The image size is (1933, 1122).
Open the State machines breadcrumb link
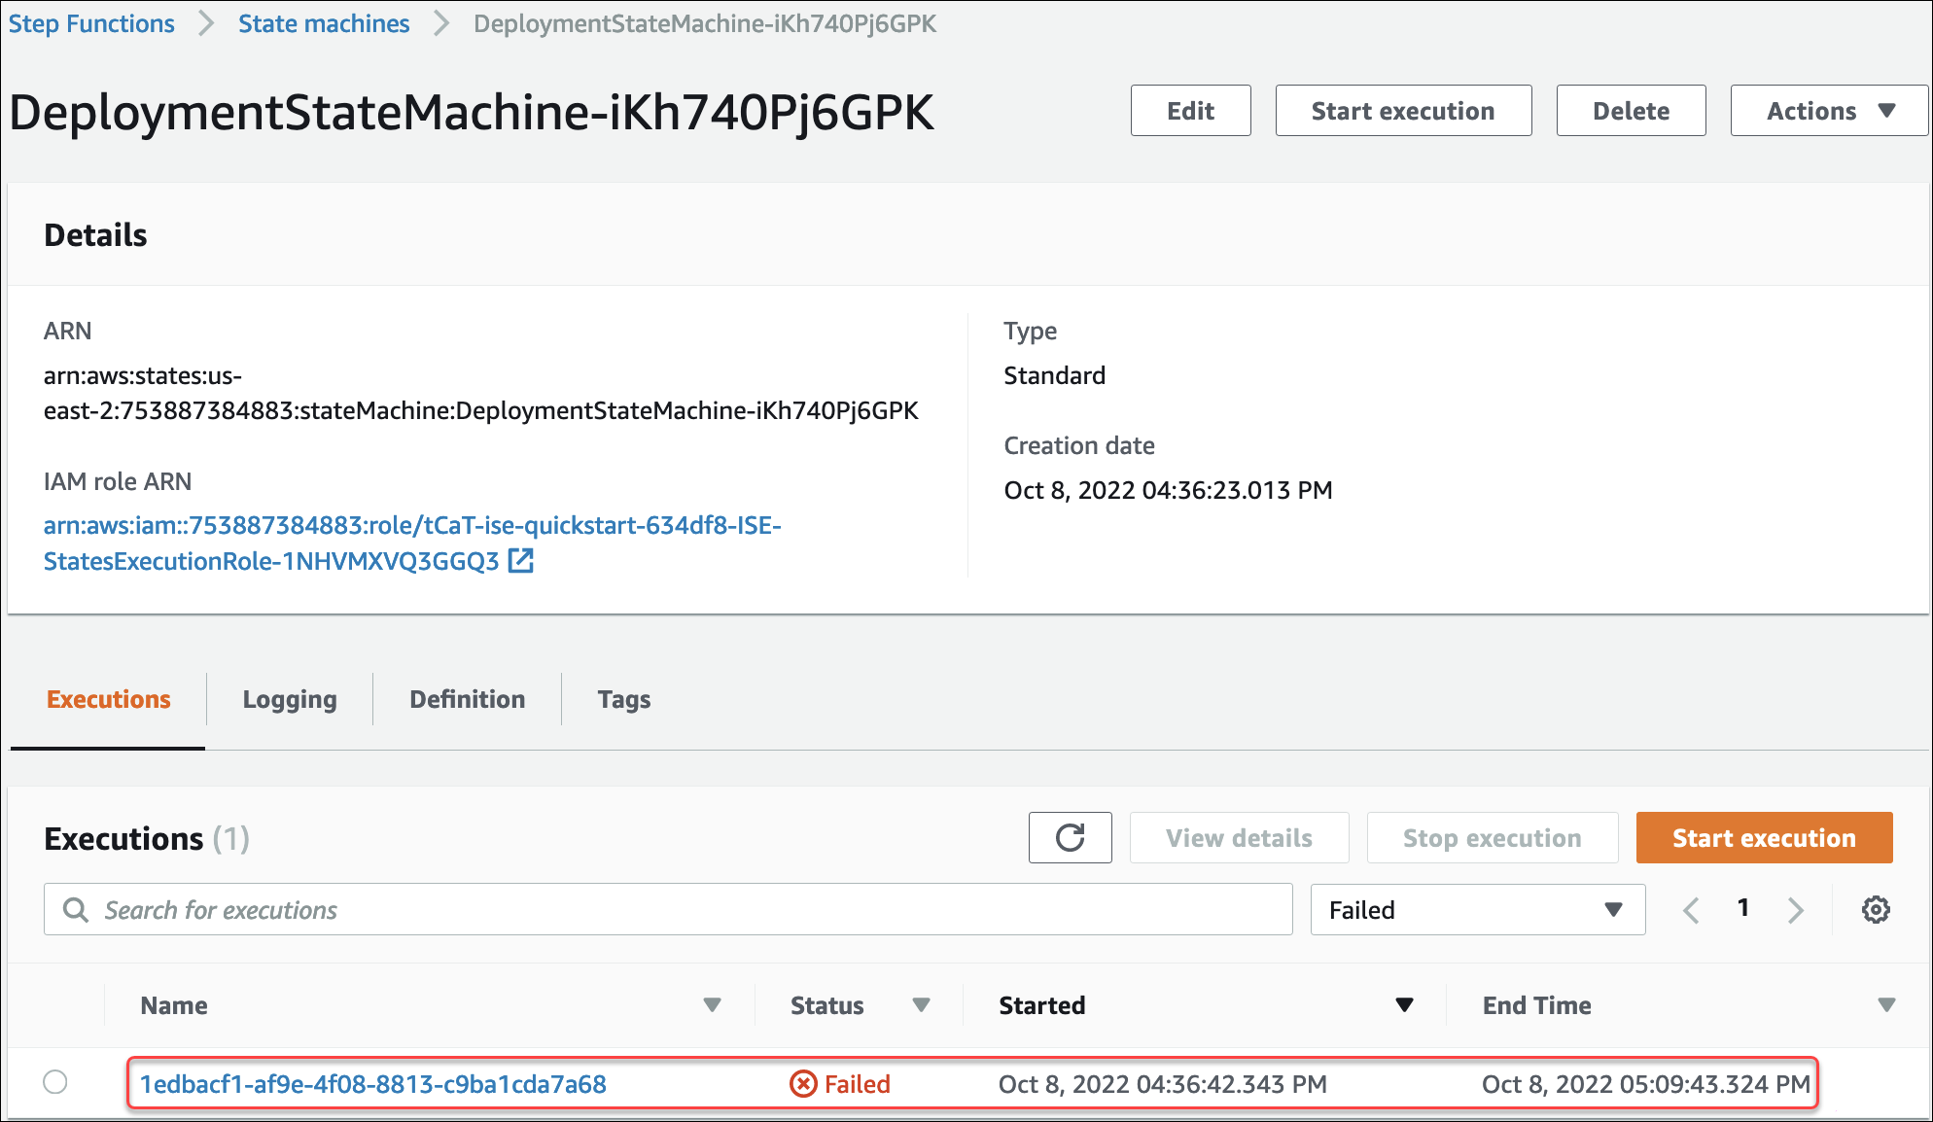point(324,23)
